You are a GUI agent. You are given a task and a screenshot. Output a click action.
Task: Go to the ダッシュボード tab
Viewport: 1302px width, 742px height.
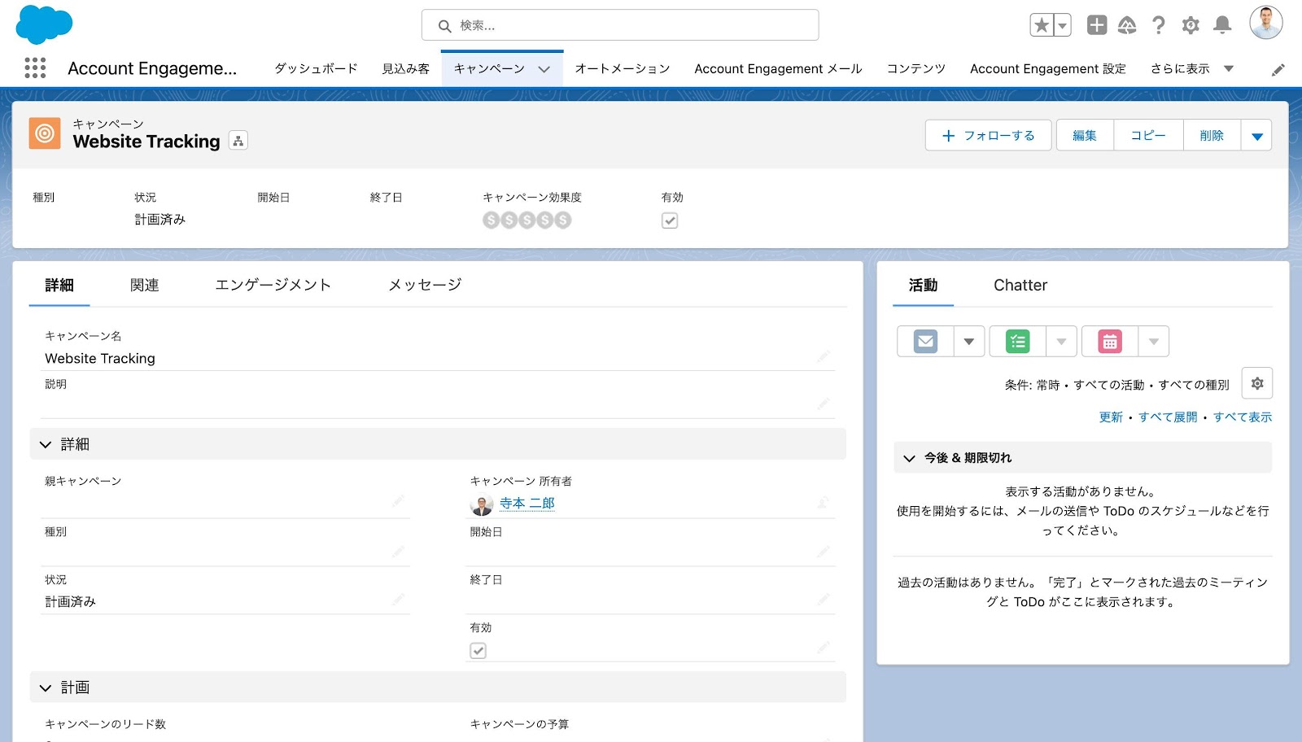(x=316, y=69)
